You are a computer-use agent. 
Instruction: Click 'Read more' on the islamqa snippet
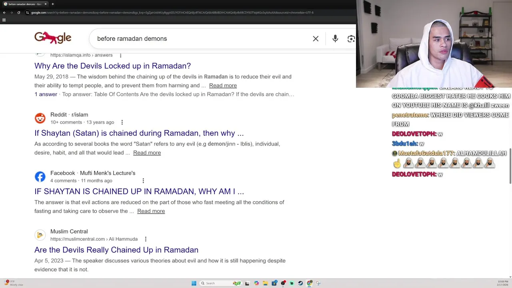point(223,85)
